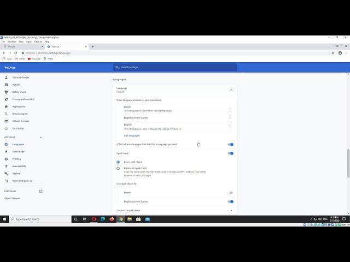Select Basic spell check radio button
The height and width of the screenshot is (262, 350).
[x=118, y=162]
